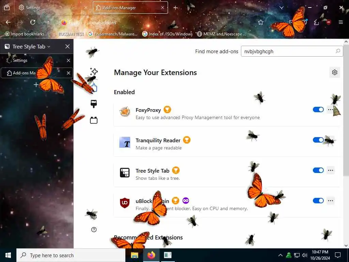Disable the uBlock Origin toggle

(318, 201)
